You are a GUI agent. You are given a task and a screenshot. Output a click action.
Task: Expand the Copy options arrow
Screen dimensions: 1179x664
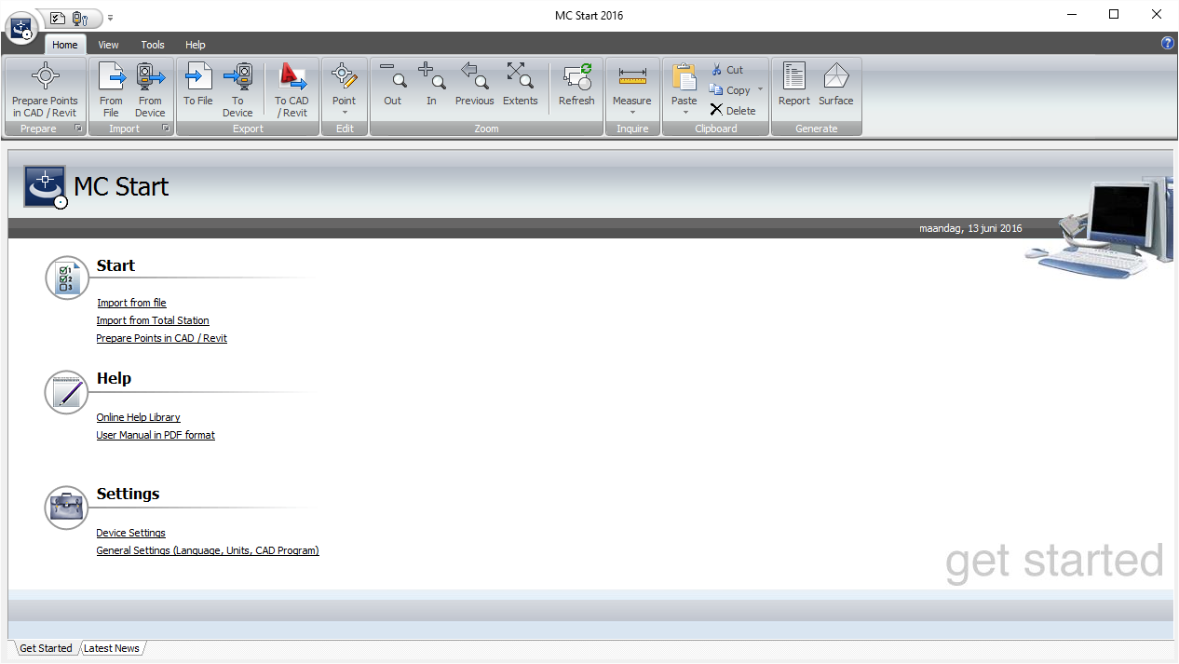point(760,90)
